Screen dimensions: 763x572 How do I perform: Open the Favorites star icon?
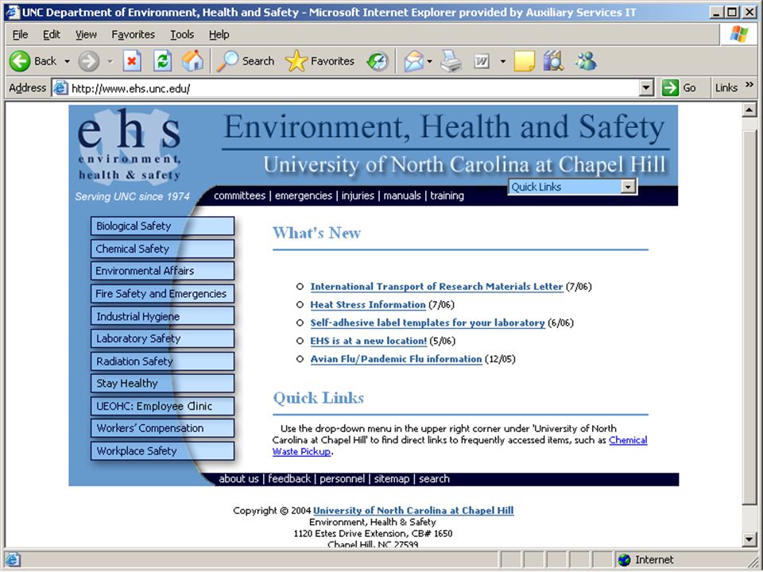click(x=296, y=61)
